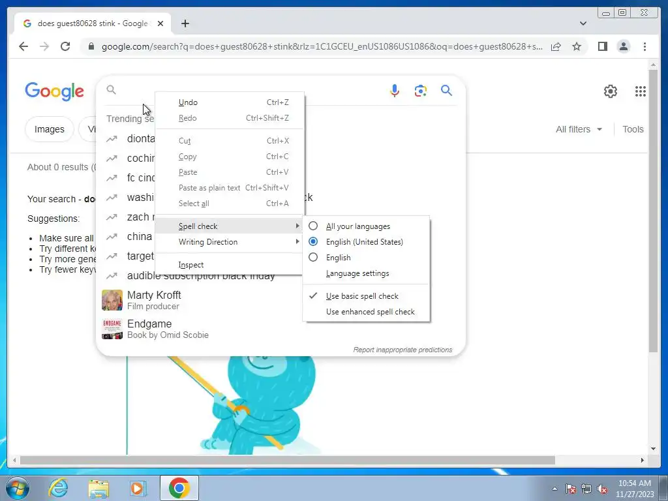Show hidden system tray icons

pyautogui.click(x=554, y=489)
